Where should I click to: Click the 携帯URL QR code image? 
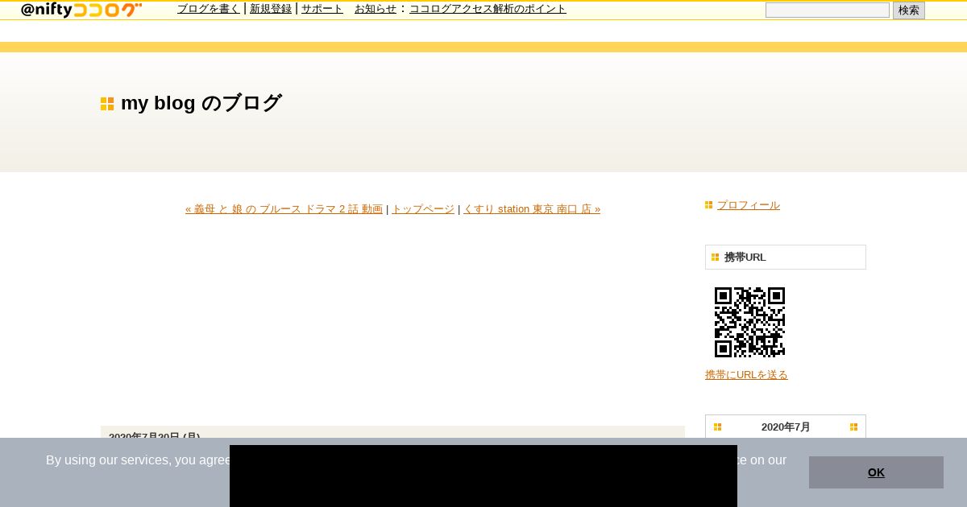tap(749, 322)
